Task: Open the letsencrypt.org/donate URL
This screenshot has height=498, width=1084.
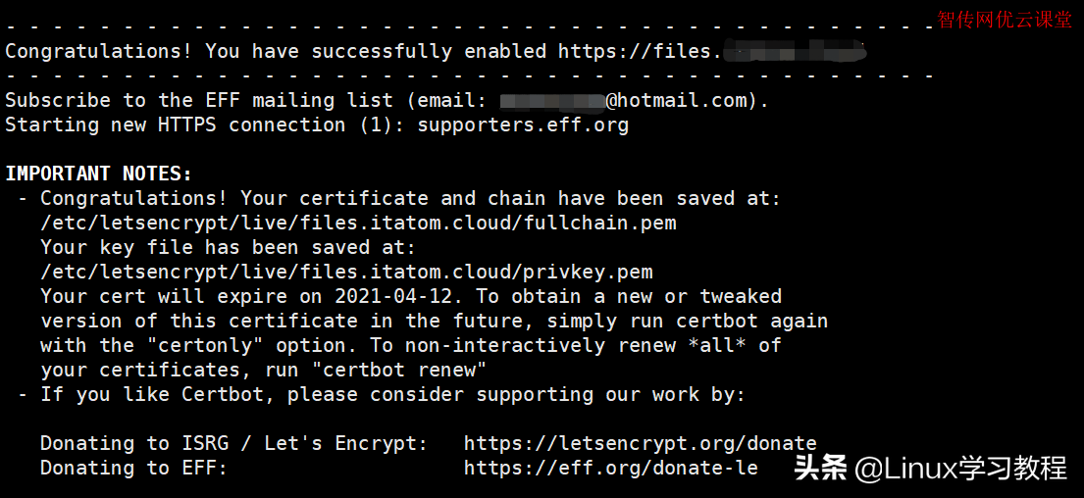Action: (640, 444)
